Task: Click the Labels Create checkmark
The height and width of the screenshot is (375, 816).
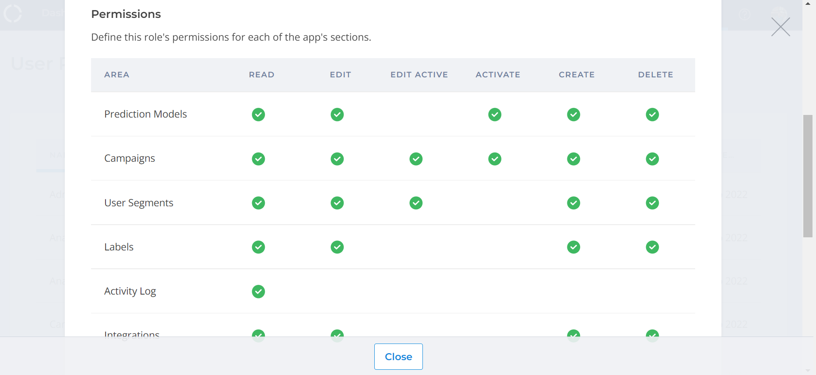Action: click(573, 247)
